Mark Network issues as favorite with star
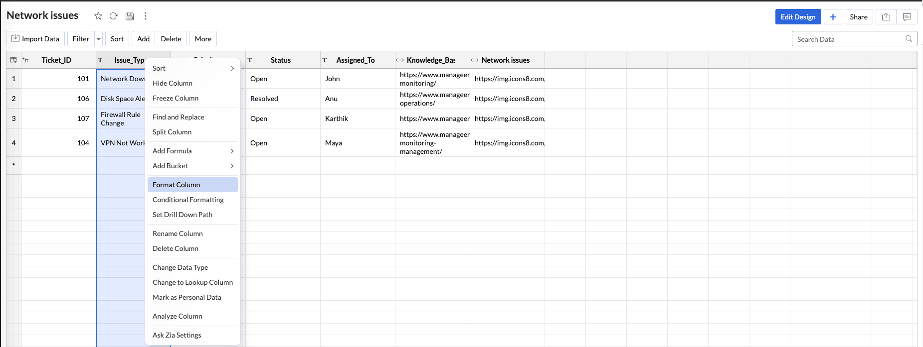The width and height of the screenshot is (923, 347). point(98,16)
